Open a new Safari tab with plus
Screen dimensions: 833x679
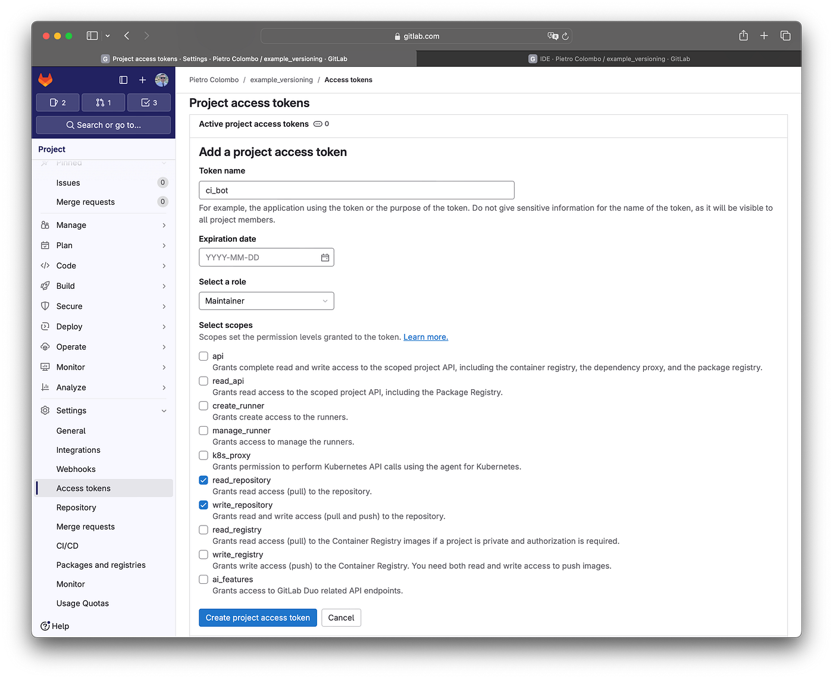pyautogui.click(x=764, y=36)
